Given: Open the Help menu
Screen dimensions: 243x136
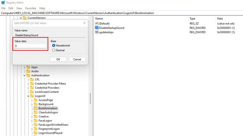Looking at the screenshot, I should (42, 8).
